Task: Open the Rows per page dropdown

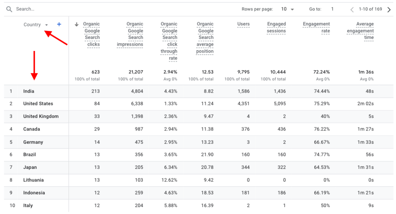Action: 287,9
